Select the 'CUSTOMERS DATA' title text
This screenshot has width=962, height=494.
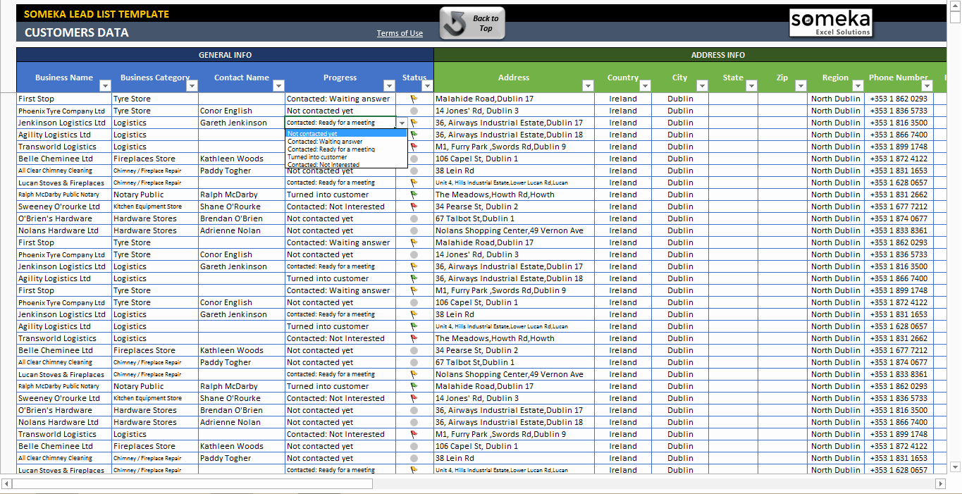tap(77, 32)
